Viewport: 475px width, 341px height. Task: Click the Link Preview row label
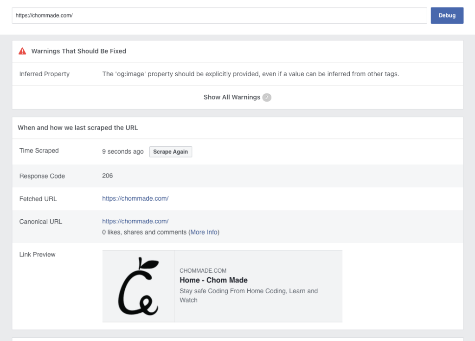[37, 255]
